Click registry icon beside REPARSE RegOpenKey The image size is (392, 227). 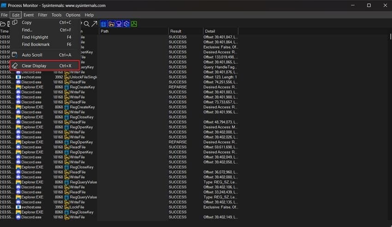pos(67,142)
